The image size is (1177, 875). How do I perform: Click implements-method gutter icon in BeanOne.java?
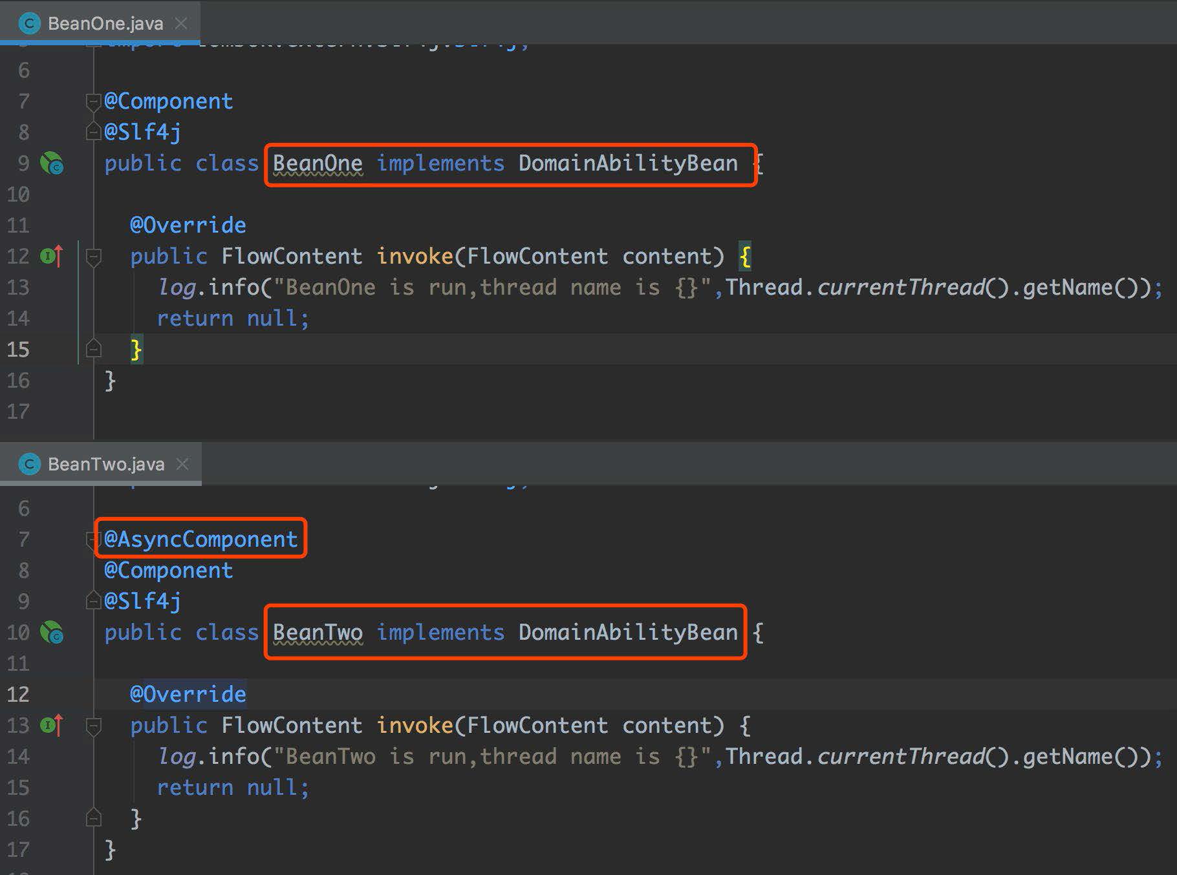coord(52,257)
